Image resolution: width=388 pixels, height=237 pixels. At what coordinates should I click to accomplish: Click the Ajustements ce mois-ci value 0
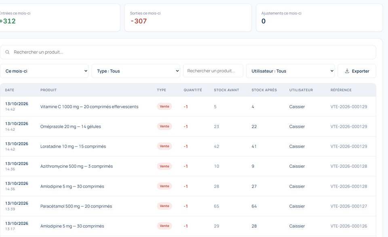click(x=264, y=21)
